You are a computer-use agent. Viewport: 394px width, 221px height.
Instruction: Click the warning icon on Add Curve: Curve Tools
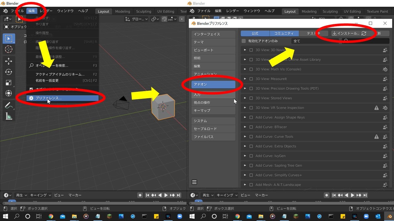[376, 137]
